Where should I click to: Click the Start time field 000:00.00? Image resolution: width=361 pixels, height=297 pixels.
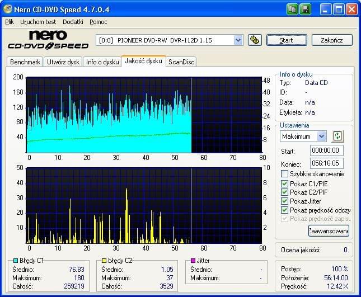pyautogui.click(x=327, y=150)
